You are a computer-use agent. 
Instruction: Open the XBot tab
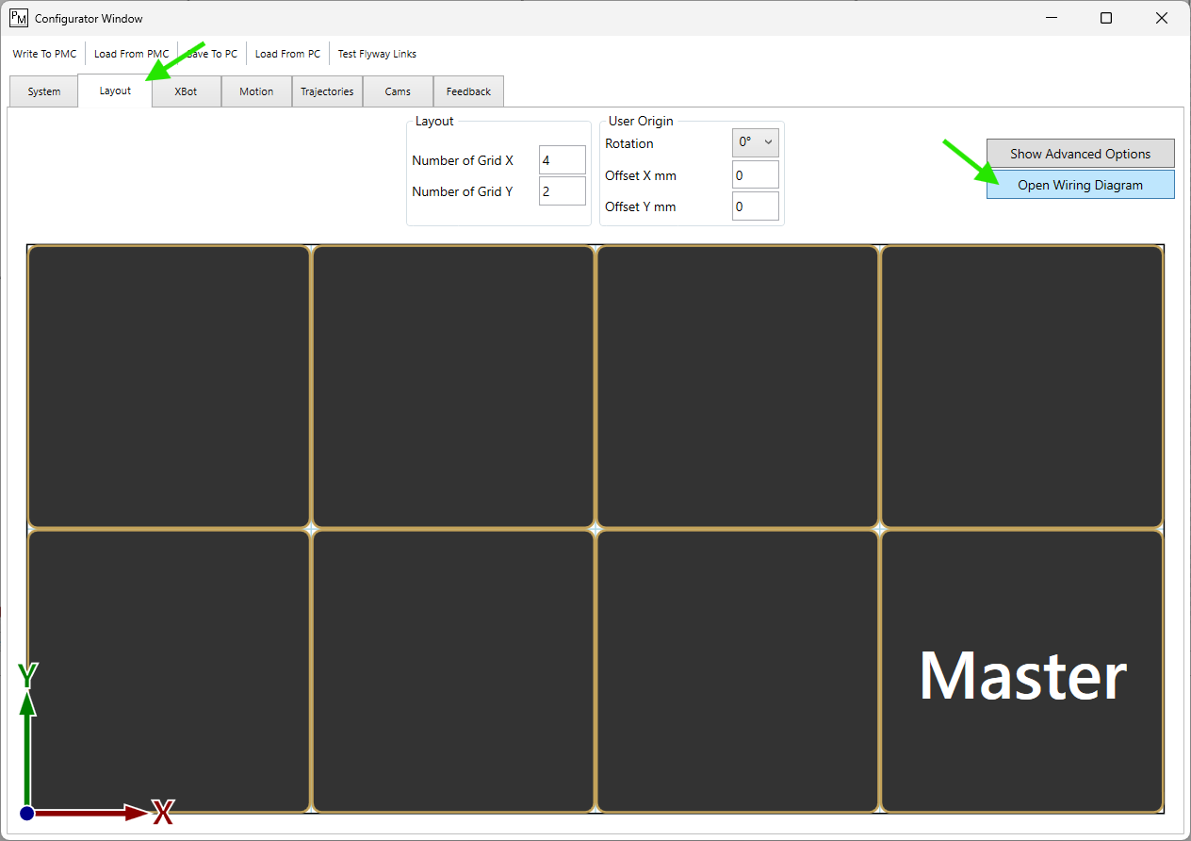(186, 91)
